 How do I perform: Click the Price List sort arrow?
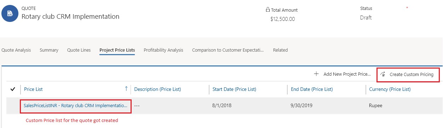pyautogui.click(x=126, y=89)
